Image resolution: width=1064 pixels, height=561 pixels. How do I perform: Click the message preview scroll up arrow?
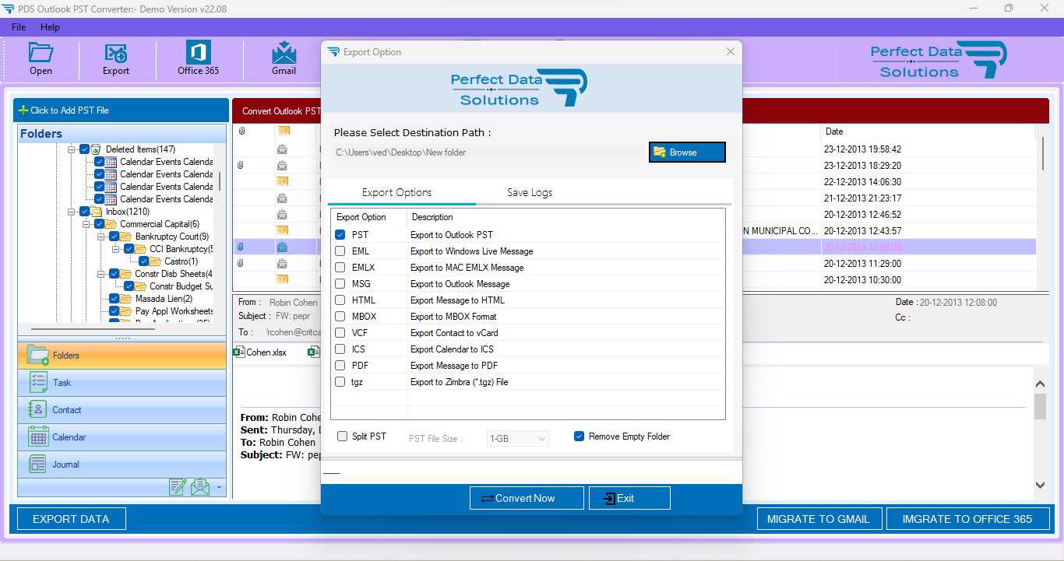[x=1040, y=384]
